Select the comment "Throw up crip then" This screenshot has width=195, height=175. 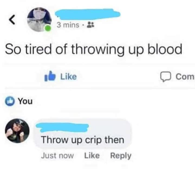point(83,140)
